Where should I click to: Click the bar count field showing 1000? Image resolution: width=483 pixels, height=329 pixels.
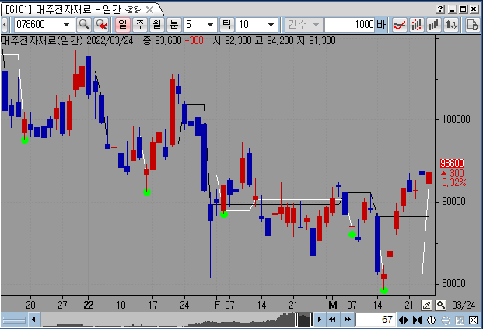point(349,25)
